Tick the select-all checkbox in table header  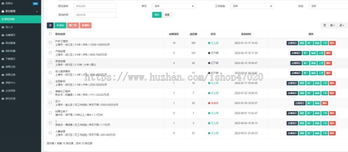point(50,34)
